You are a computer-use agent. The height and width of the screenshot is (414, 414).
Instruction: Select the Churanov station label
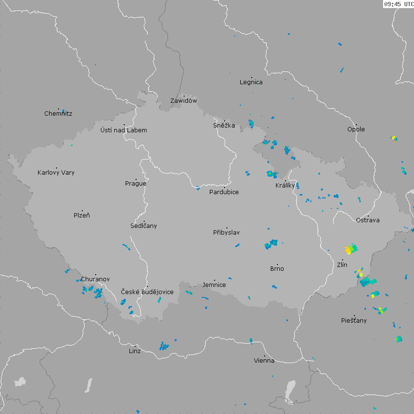(x=95, y=279)
